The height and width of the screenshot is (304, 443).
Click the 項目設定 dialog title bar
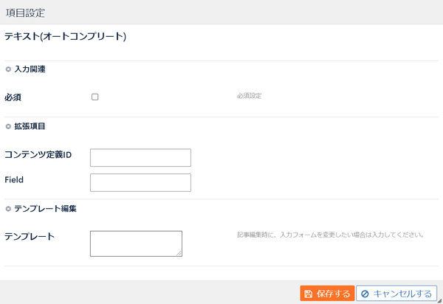pos(221,12)
